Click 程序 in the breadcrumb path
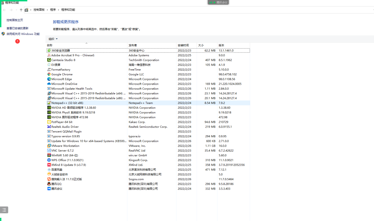 (53, 10)
